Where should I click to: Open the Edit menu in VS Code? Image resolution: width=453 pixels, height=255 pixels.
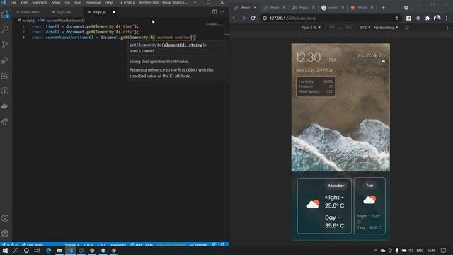[x=24, y=2]
